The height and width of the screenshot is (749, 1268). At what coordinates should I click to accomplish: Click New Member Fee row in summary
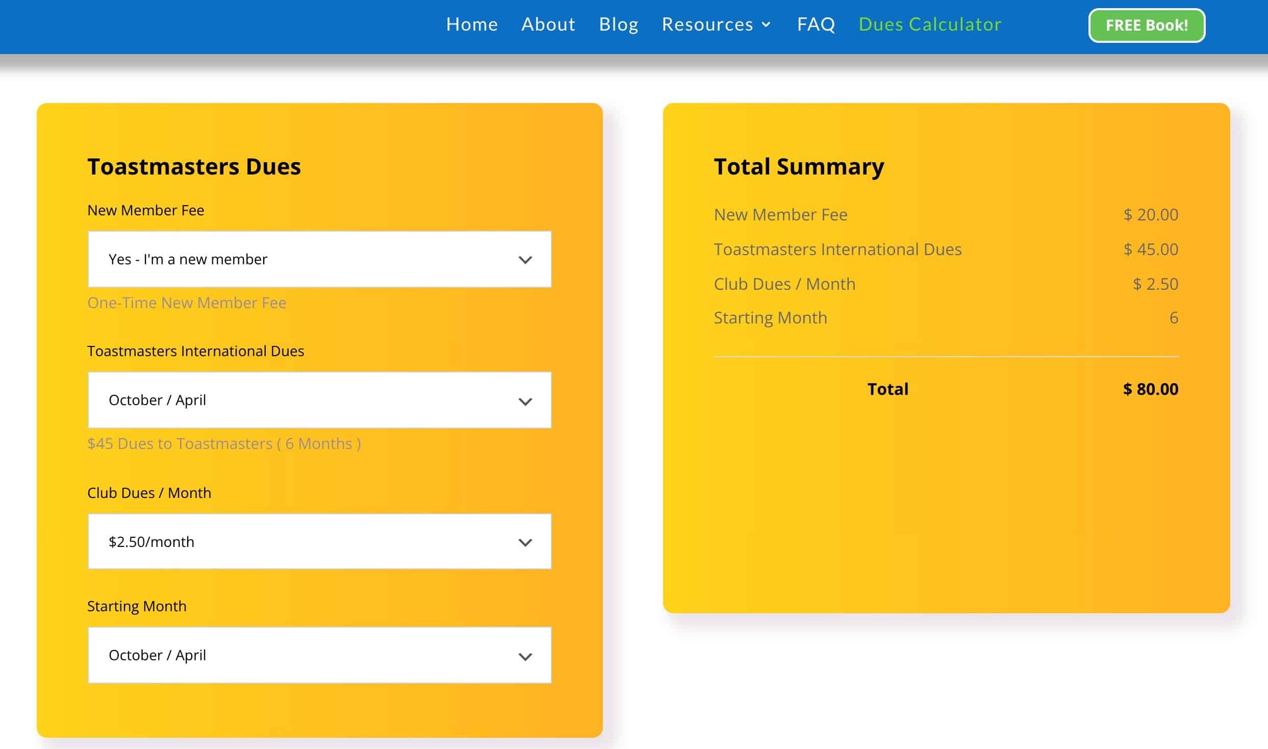[x=946, y=215]
